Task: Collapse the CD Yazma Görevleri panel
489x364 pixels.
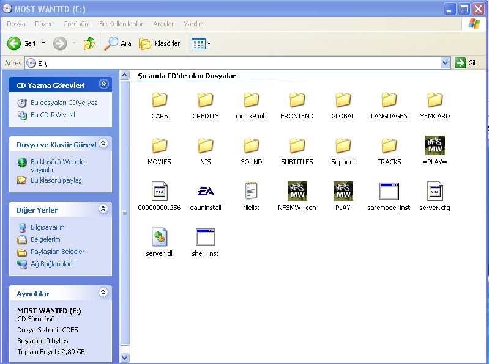Action: pyautogui.click(x=103, y=84)
